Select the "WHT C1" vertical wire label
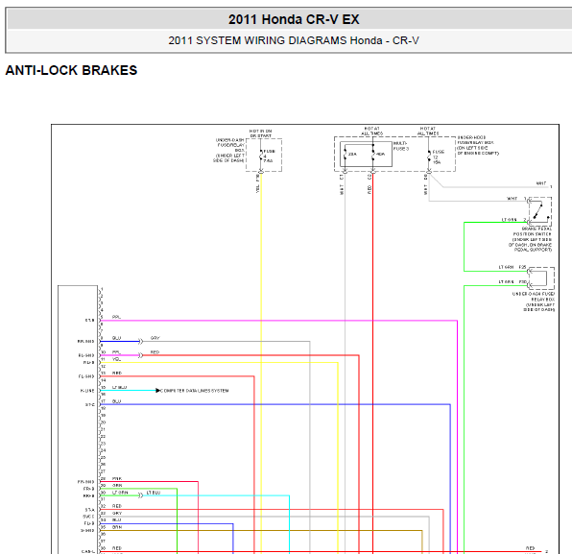The width and height of the screenshot is (572, 554). pyautogui.click(x=342, y=184)
